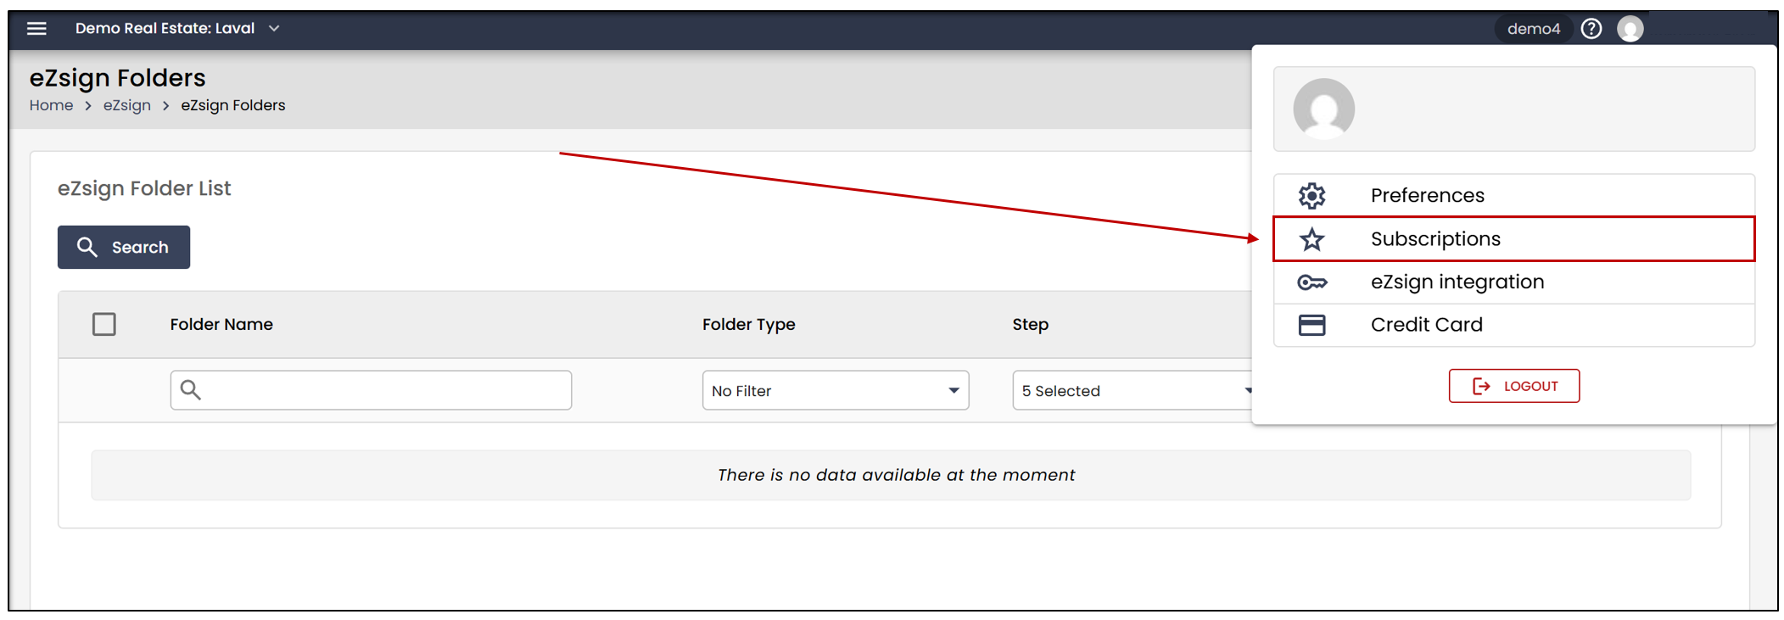Tick the select-all checkbox beside Folder Name

104,324
